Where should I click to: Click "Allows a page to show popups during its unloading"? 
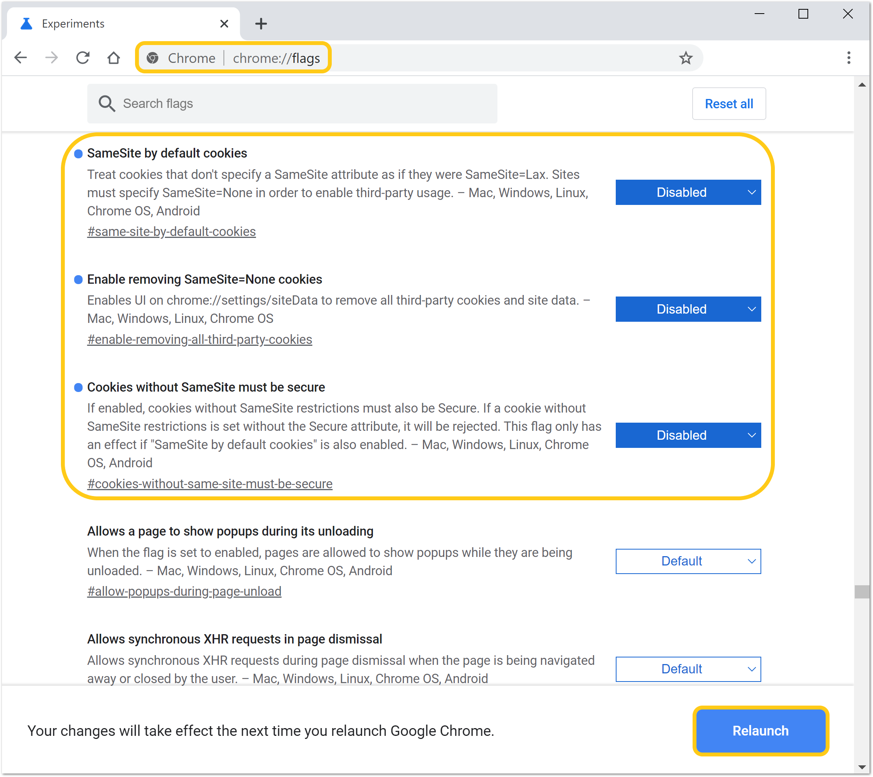[230, 531]
